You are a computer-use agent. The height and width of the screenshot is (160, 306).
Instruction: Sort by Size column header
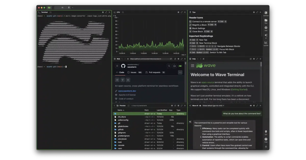click(x=171, y=110)
